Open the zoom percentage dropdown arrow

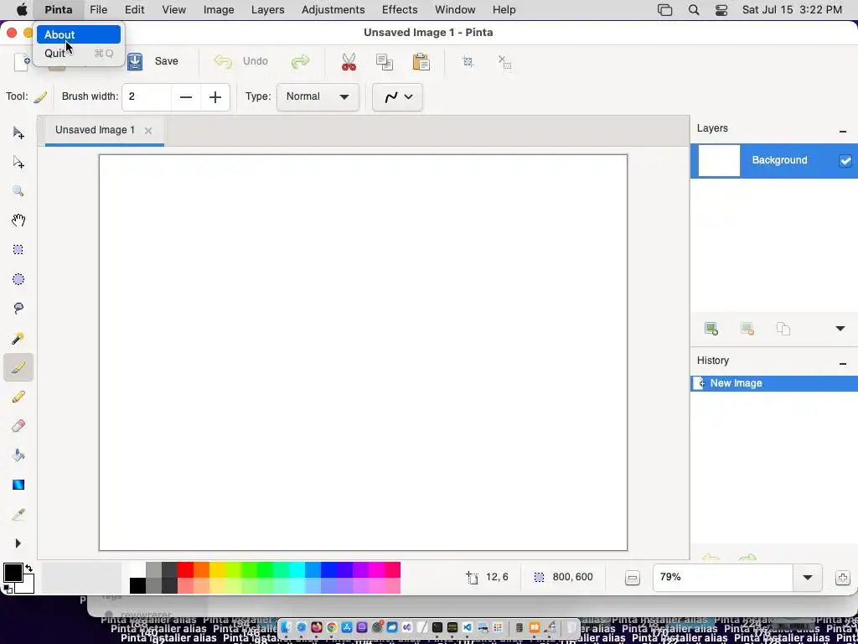tap(808, 577)
